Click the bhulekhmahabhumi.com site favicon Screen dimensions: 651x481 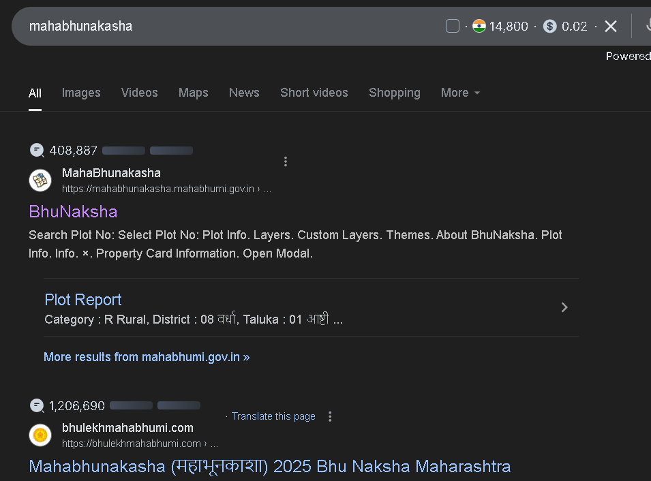pyautogui.click(x=40, y=435)
